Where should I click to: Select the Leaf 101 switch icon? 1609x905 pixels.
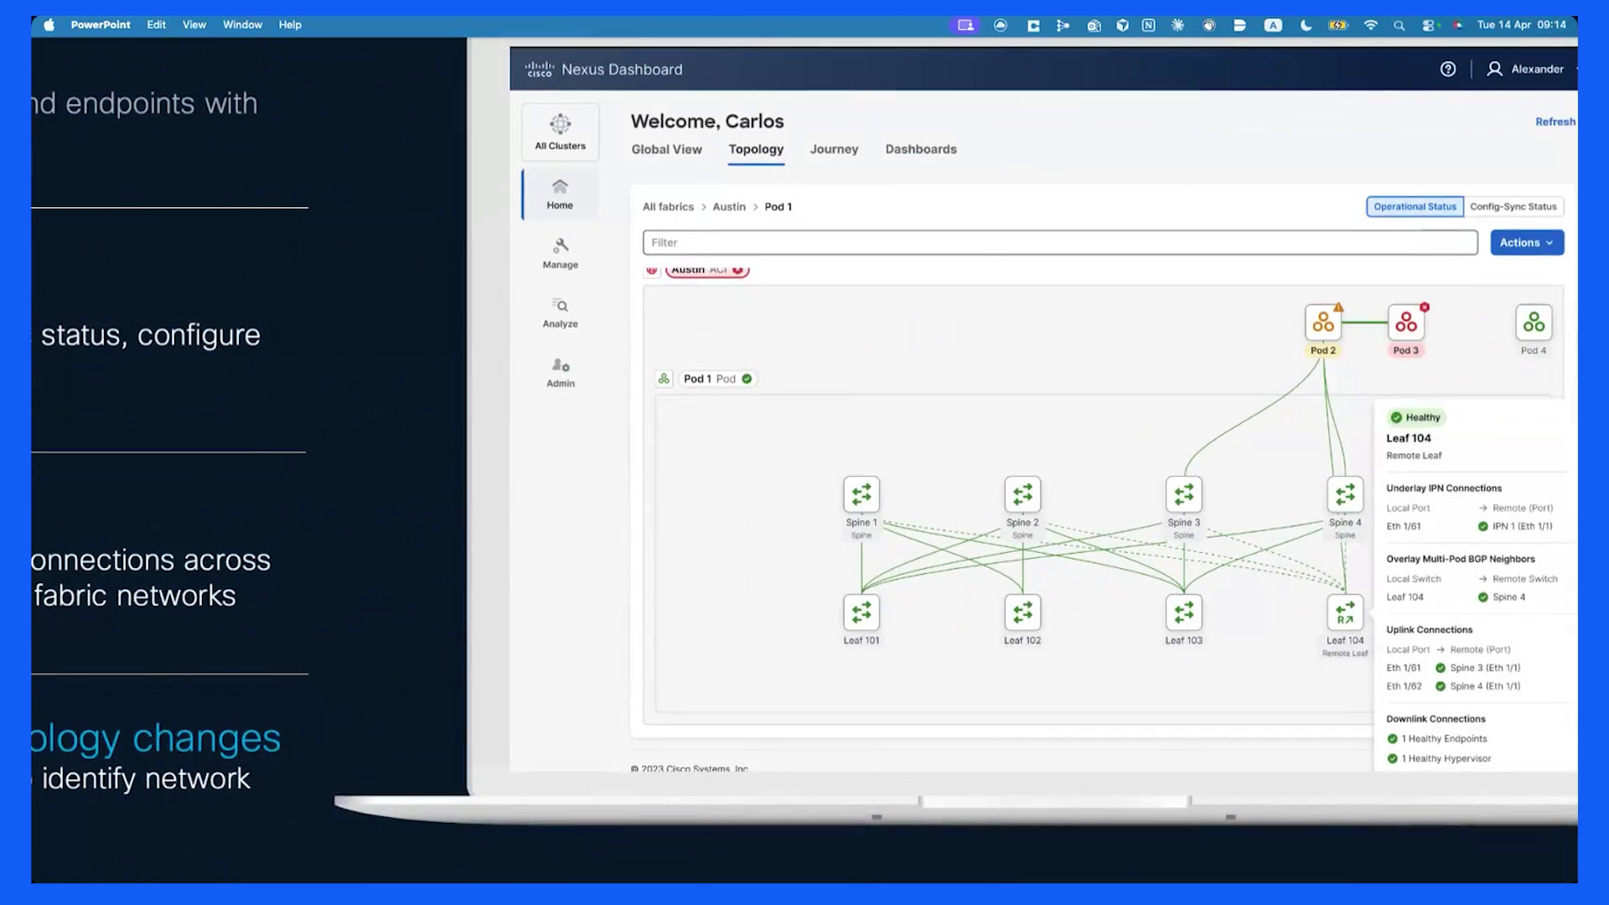pos(861,613)
